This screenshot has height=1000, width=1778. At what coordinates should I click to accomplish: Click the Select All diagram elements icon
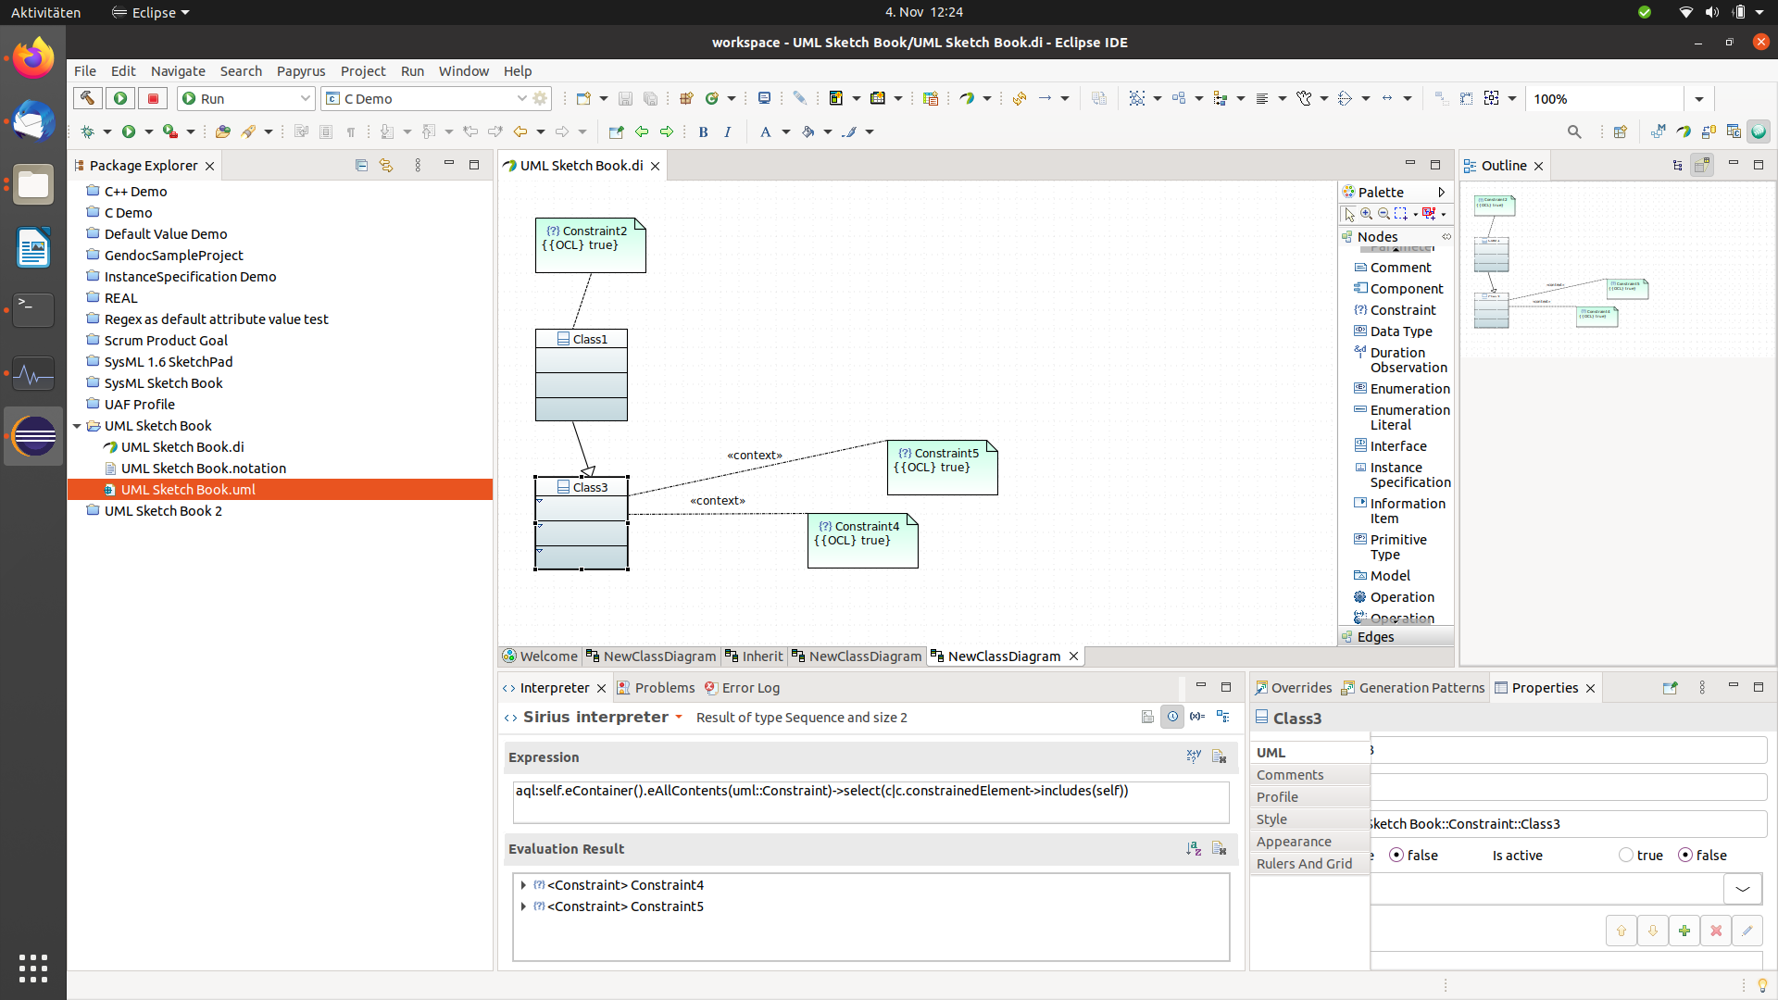[x=1137, y=98]
